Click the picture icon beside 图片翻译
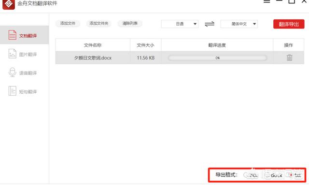The image size is (309, 185). point(12,54)
